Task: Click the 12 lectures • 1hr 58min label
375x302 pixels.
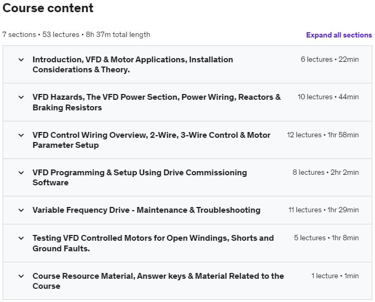Action: [x=323, y=135]
